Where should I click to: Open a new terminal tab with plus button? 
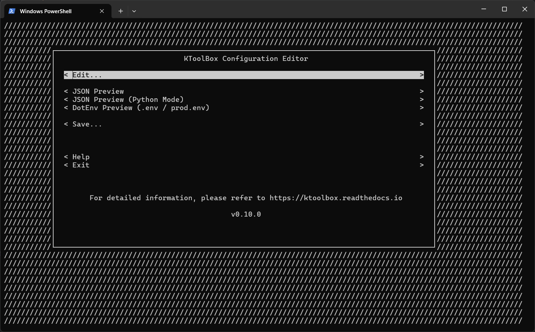pyautogui.click(x=120, y=11)
